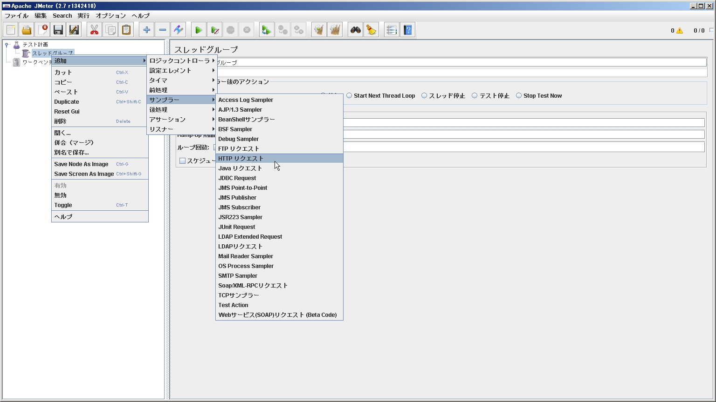This screenshot has height=402, width=716.
Task: Open the オプション menu
Action: tap(111, 16)
